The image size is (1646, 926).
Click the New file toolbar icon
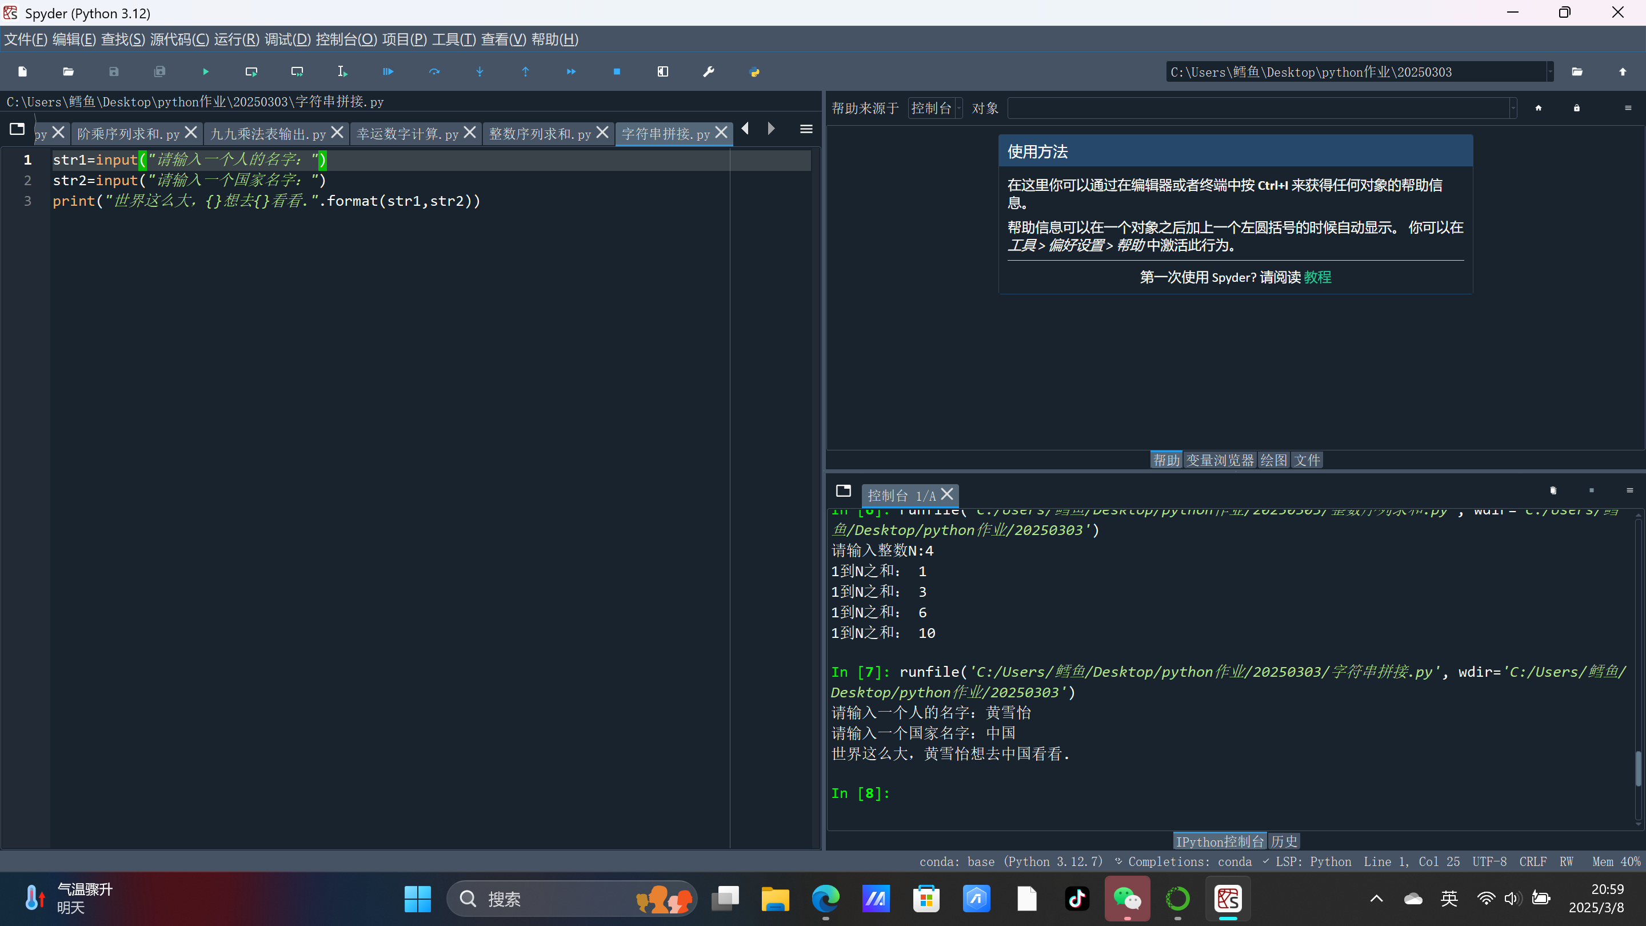click(22, 71)
